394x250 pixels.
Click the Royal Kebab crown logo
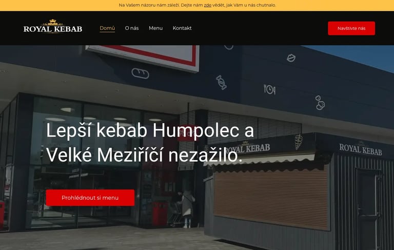(53, 26)
